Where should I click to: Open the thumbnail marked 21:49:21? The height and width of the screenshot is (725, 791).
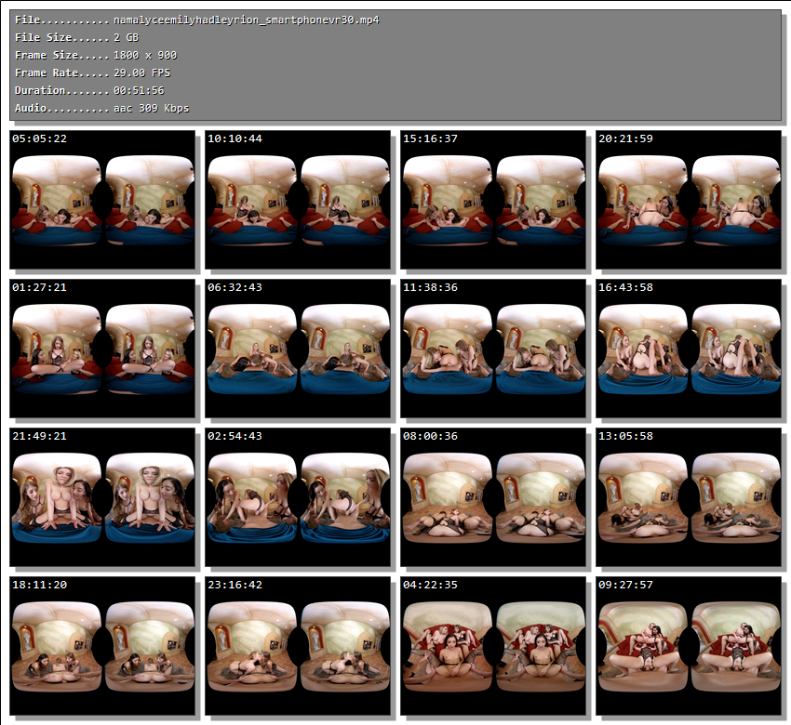(102, 497)
